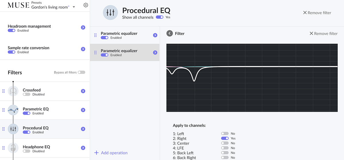Go back using the Filter back arrow
Screen dimensions: 344x160
[x=169, y=33]
